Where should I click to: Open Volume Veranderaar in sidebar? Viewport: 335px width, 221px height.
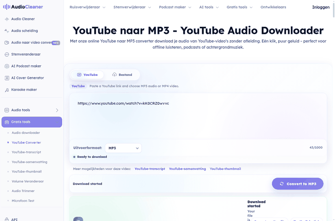coord(28,181)
